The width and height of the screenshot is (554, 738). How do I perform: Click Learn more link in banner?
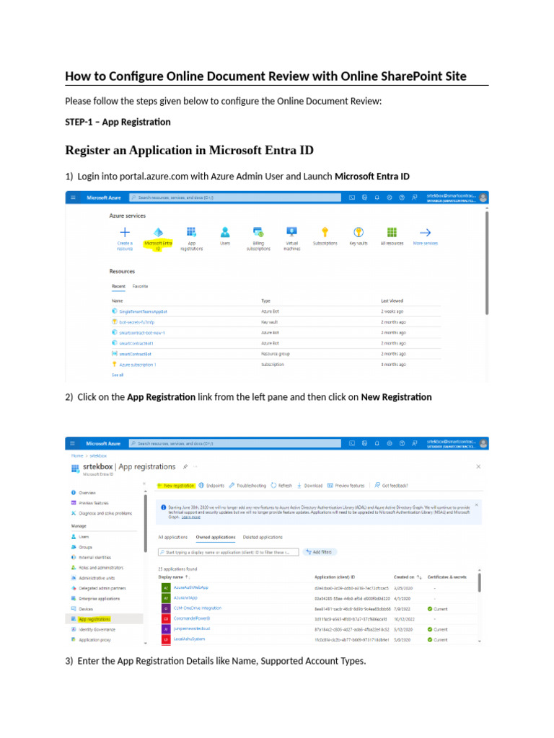point(190,517)
